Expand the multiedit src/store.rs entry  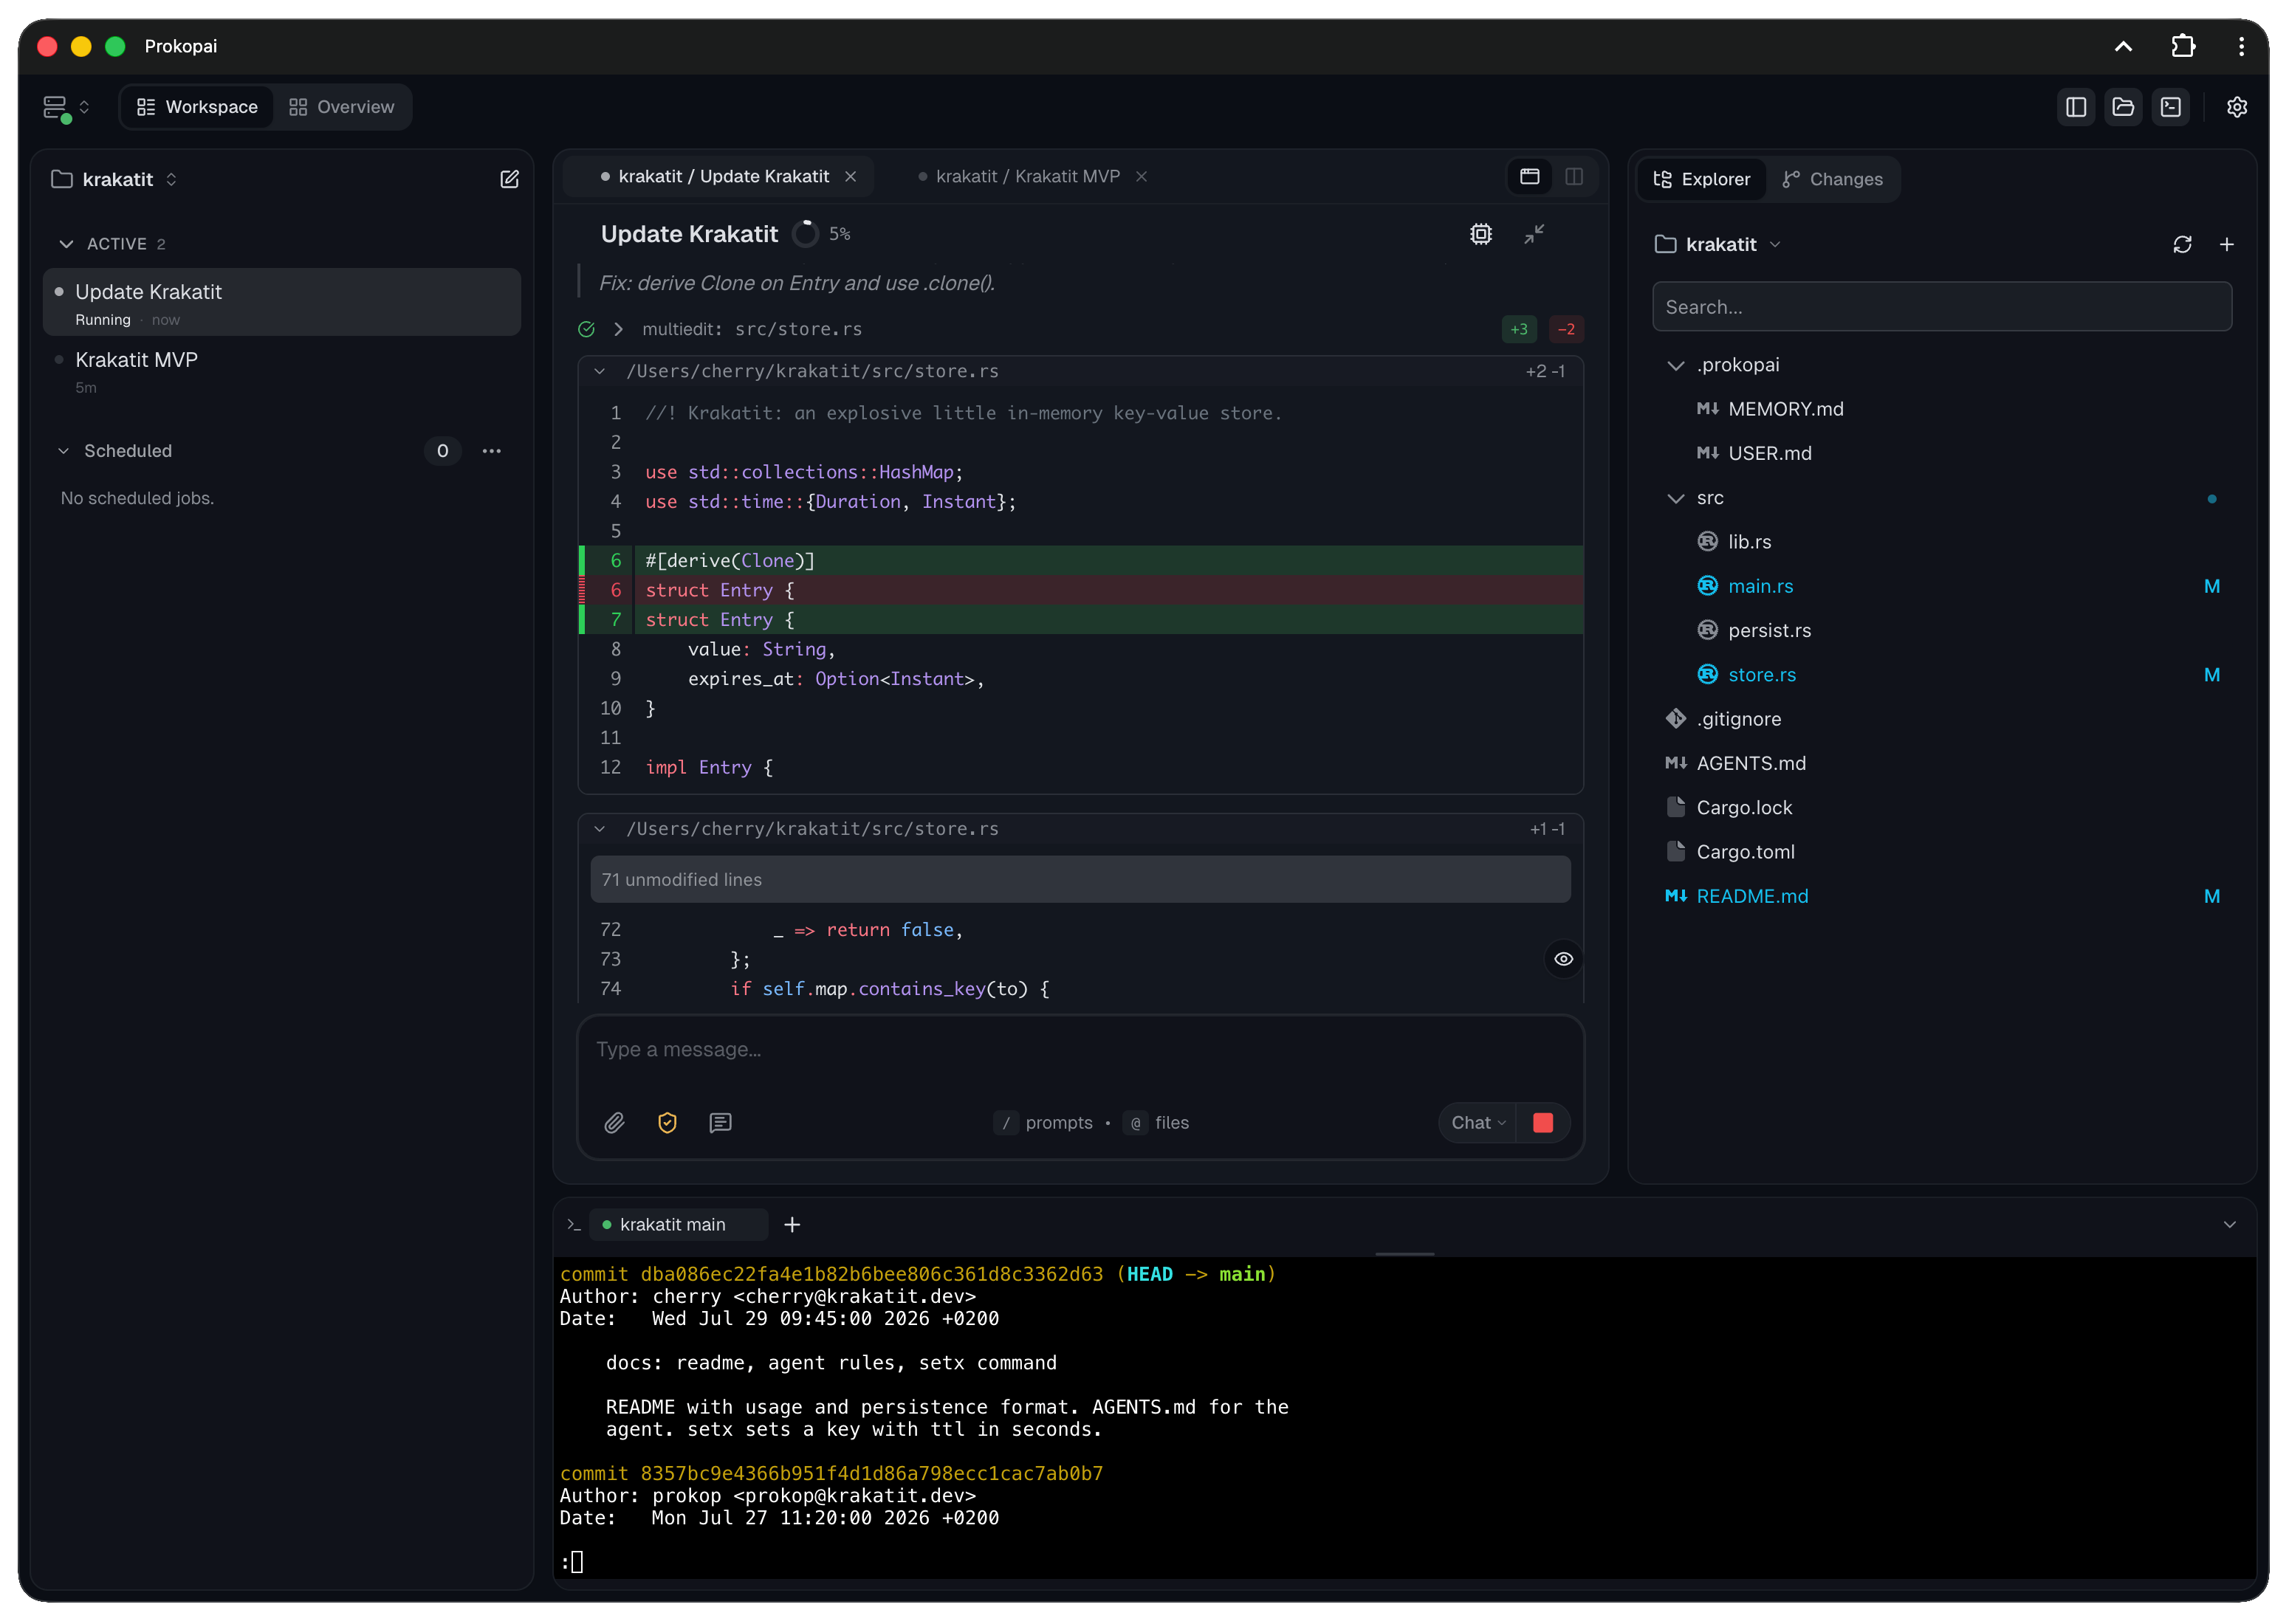click(618, 329)
